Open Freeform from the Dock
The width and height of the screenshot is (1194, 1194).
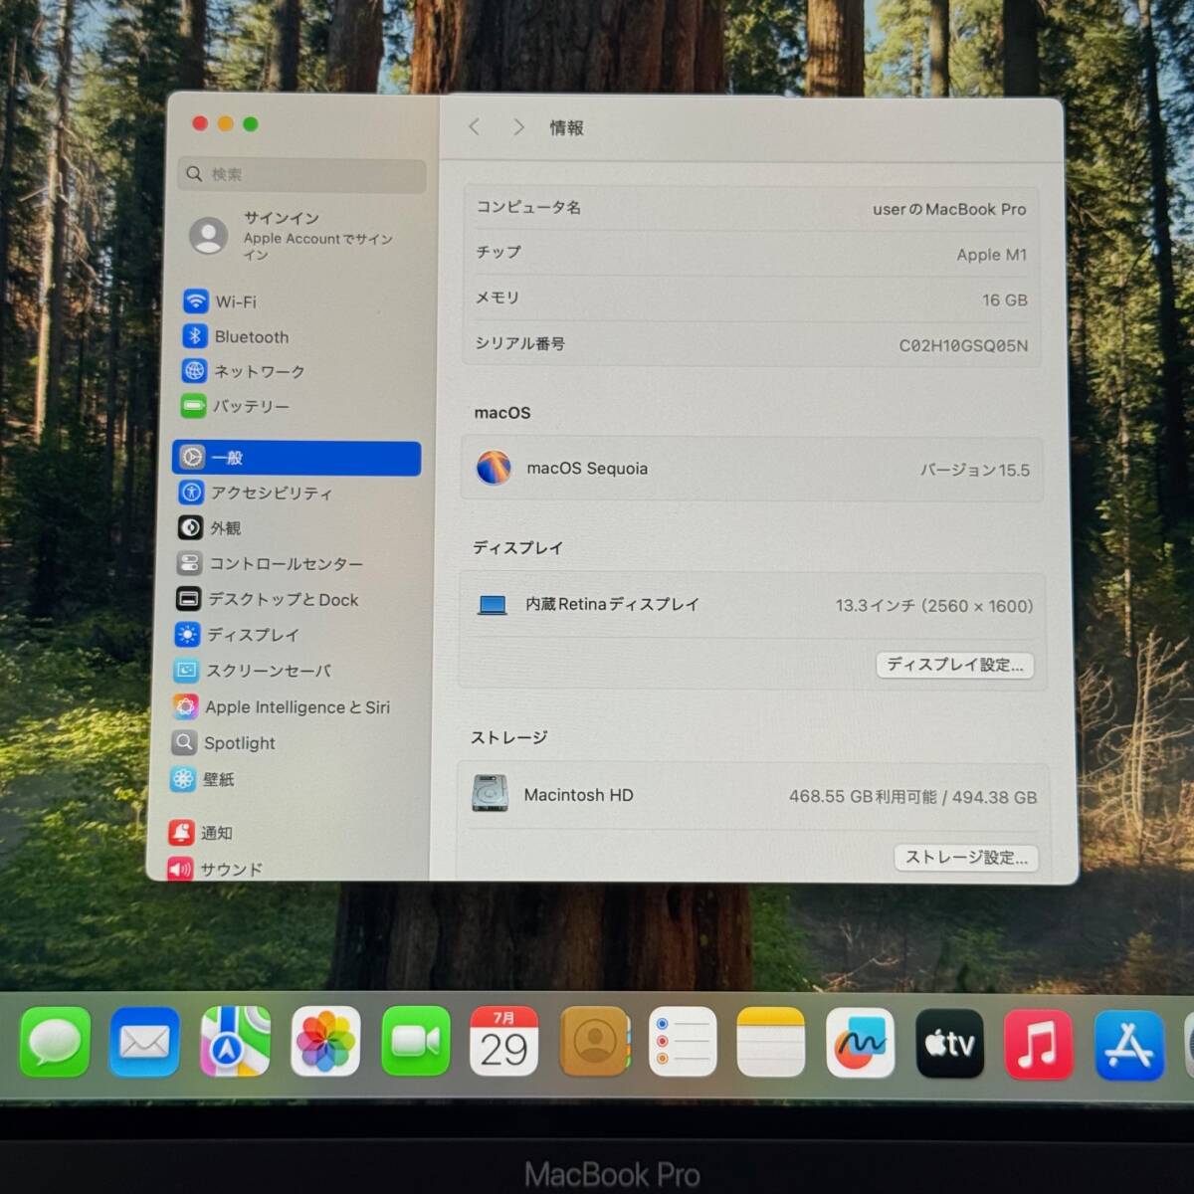[860, 1044]
